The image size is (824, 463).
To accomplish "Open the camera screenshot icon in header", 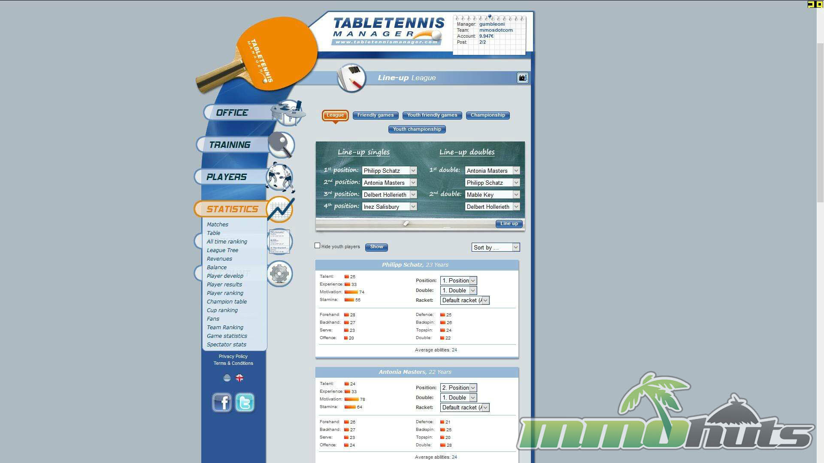I will pos(522,78).
